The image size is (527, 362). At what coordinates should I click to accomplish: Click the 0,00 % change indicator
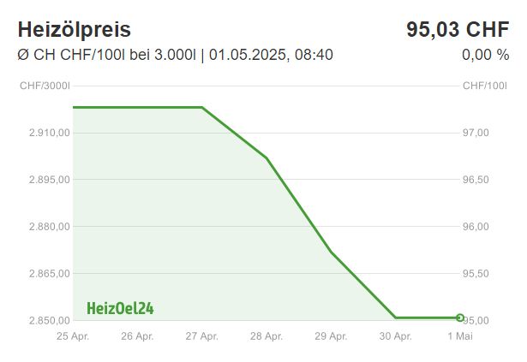(486, 55)
